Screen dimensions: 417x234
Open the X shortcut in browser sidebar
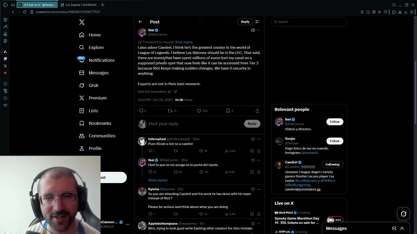click(5, 66)
